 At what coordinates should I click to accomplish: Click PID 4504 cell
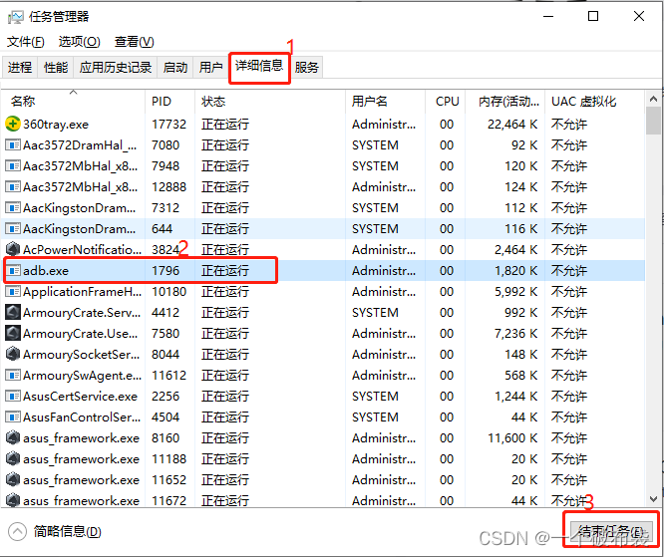pos(166,417)
